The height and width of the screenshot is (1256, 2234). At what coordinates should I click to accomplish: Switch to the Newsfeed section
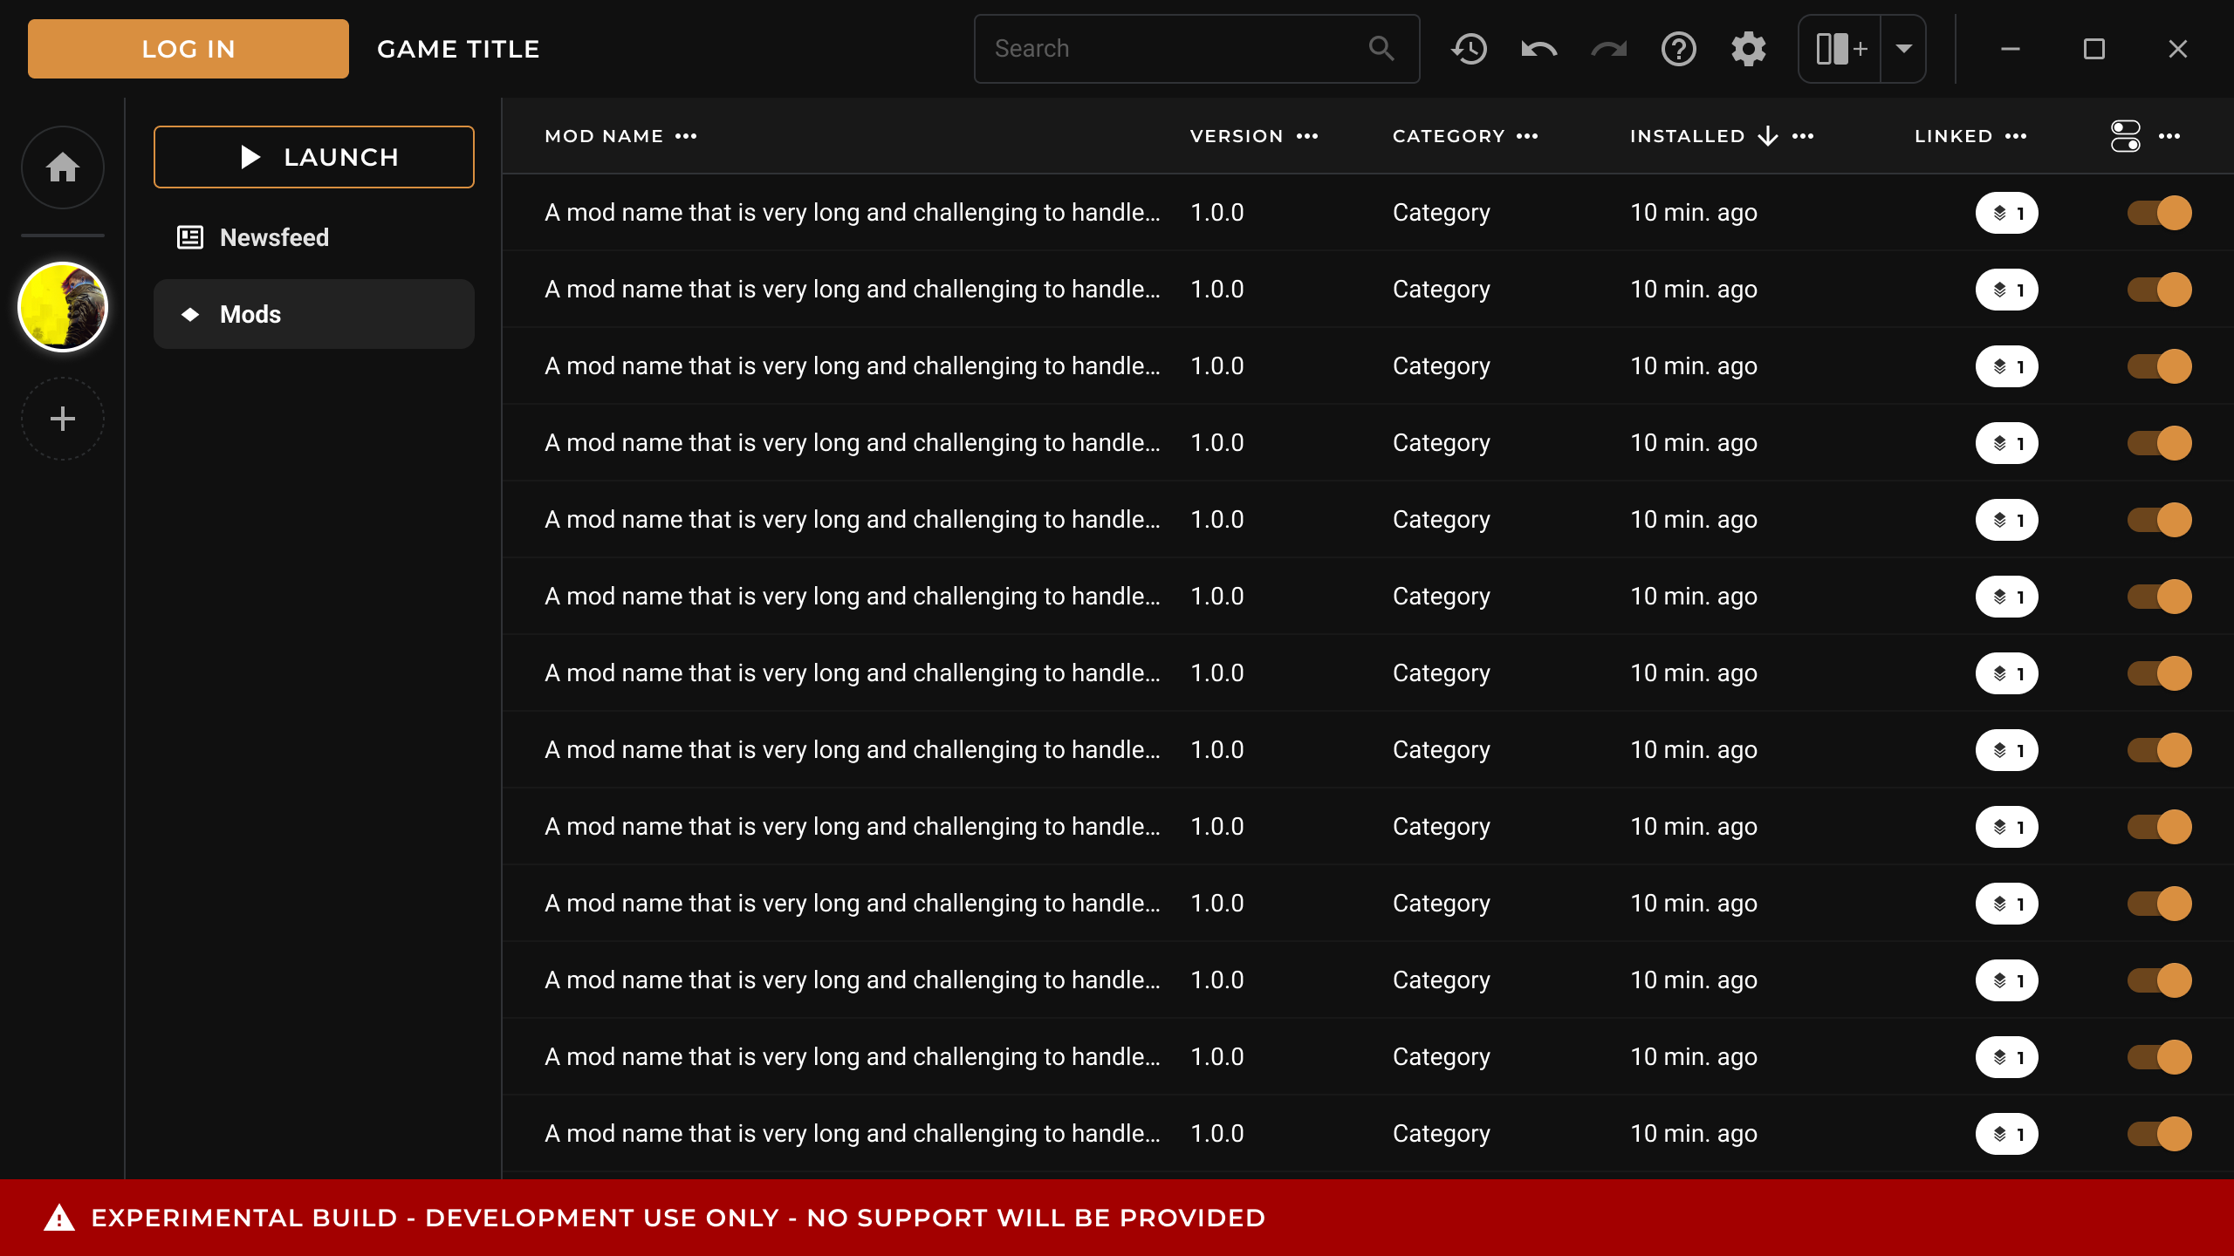pos(274,236)
